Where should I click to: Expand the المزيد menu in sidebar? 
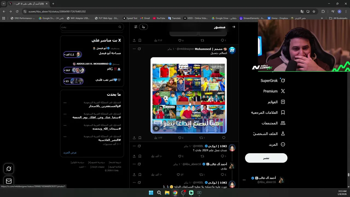click(277, 144)
